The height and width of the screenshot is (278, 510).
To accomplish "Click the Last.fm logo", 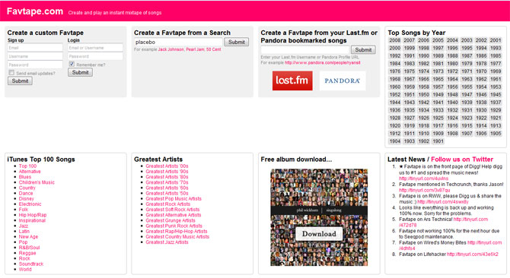I will tap(292, 81).
